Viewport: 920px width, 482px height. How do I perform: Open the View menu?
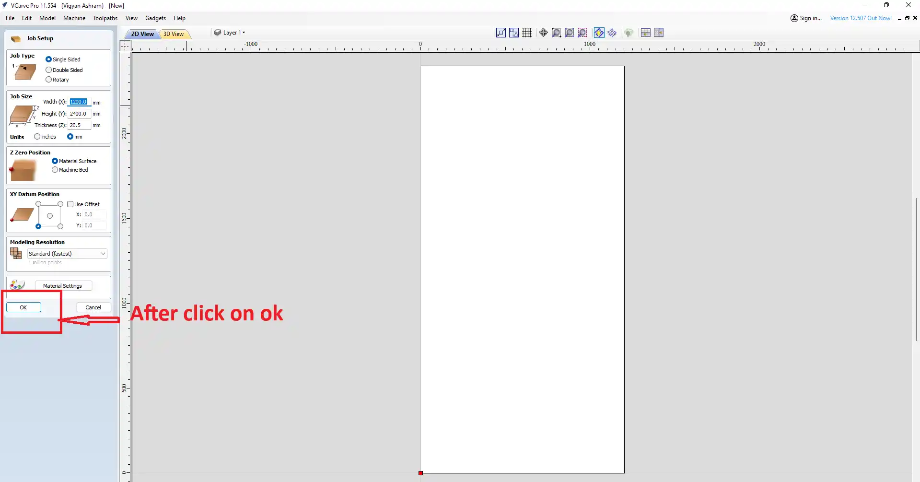click(131, 18)
